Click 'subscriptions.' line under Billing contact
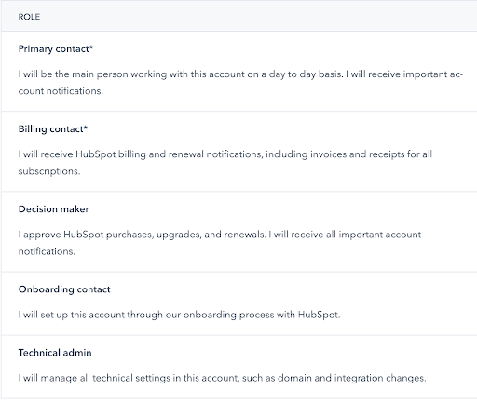Screen dimensions: 477x403 point(49,171)
